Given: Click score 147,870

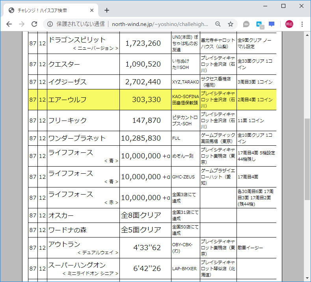Looking at the screenshot, I should [146, 120].
